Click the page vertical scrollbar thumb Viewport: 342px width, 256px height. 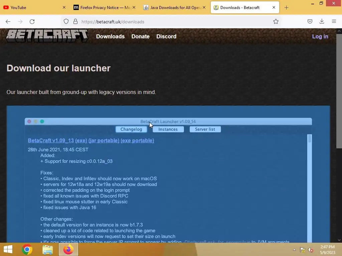[x=339, y=91]
